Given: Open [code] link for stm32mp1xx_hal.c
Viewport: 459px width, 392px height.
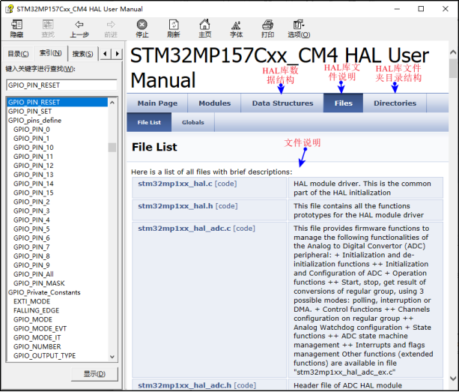Looking at the screenshot, I should coord(225,184).
